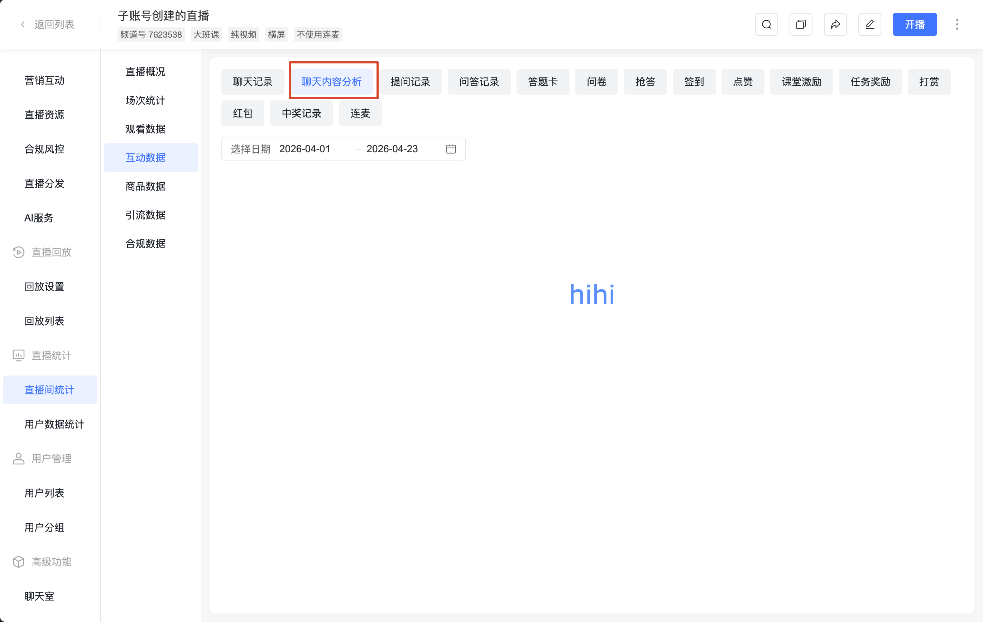Click the 不使用连麦 tag in header

click(x=318, y=35)
